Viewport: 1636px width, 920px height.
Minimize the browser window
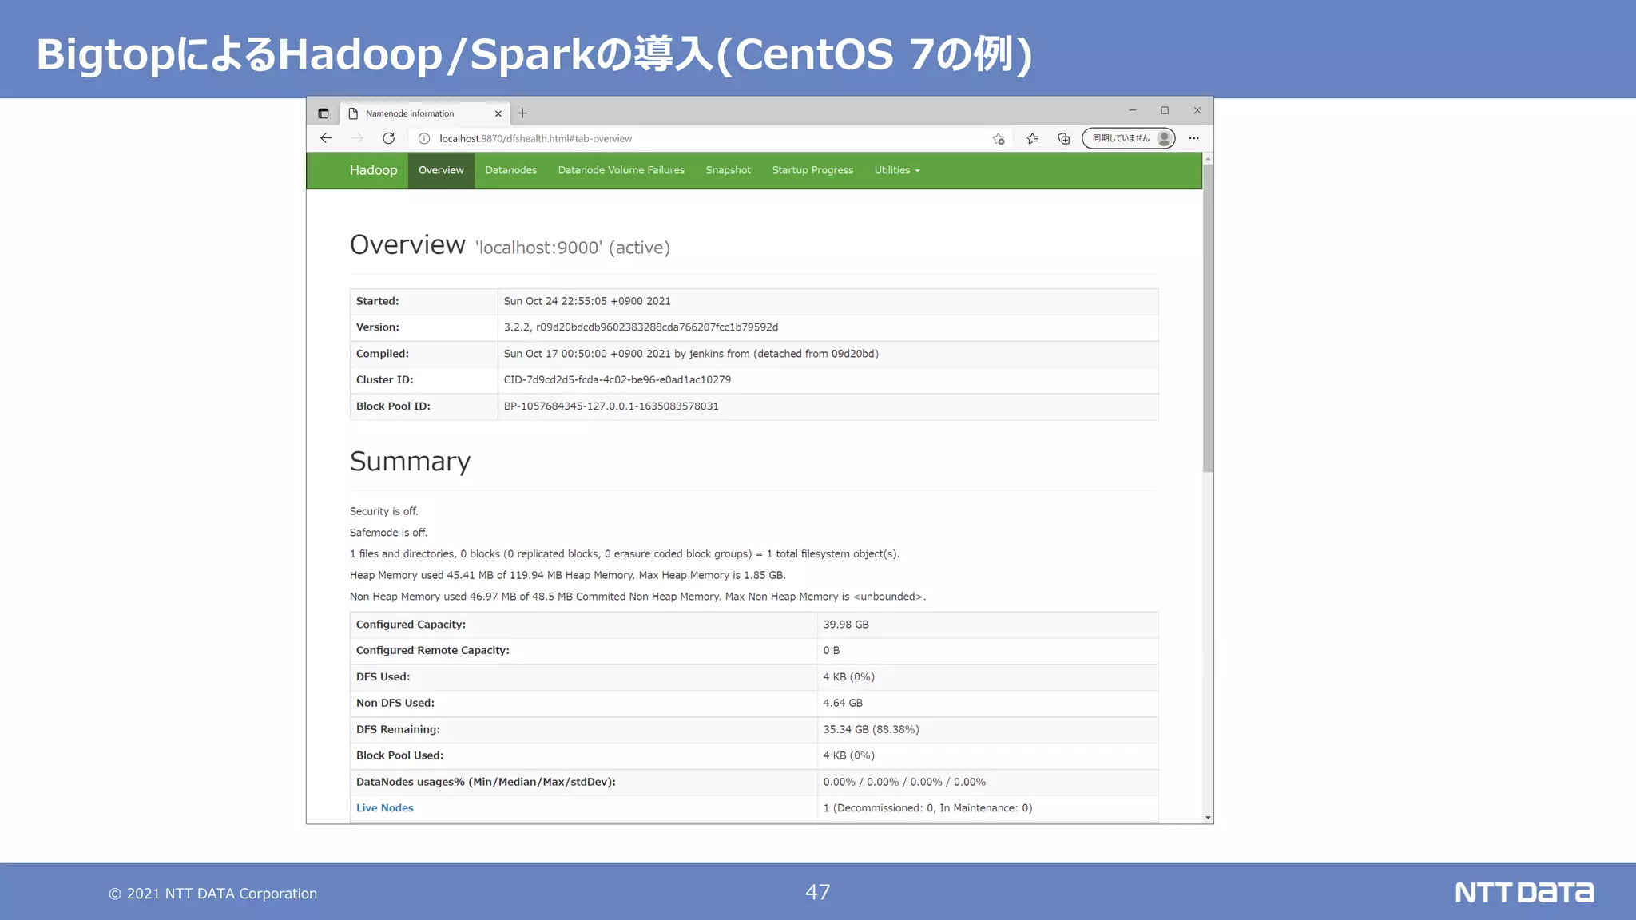coord(1132,110)
